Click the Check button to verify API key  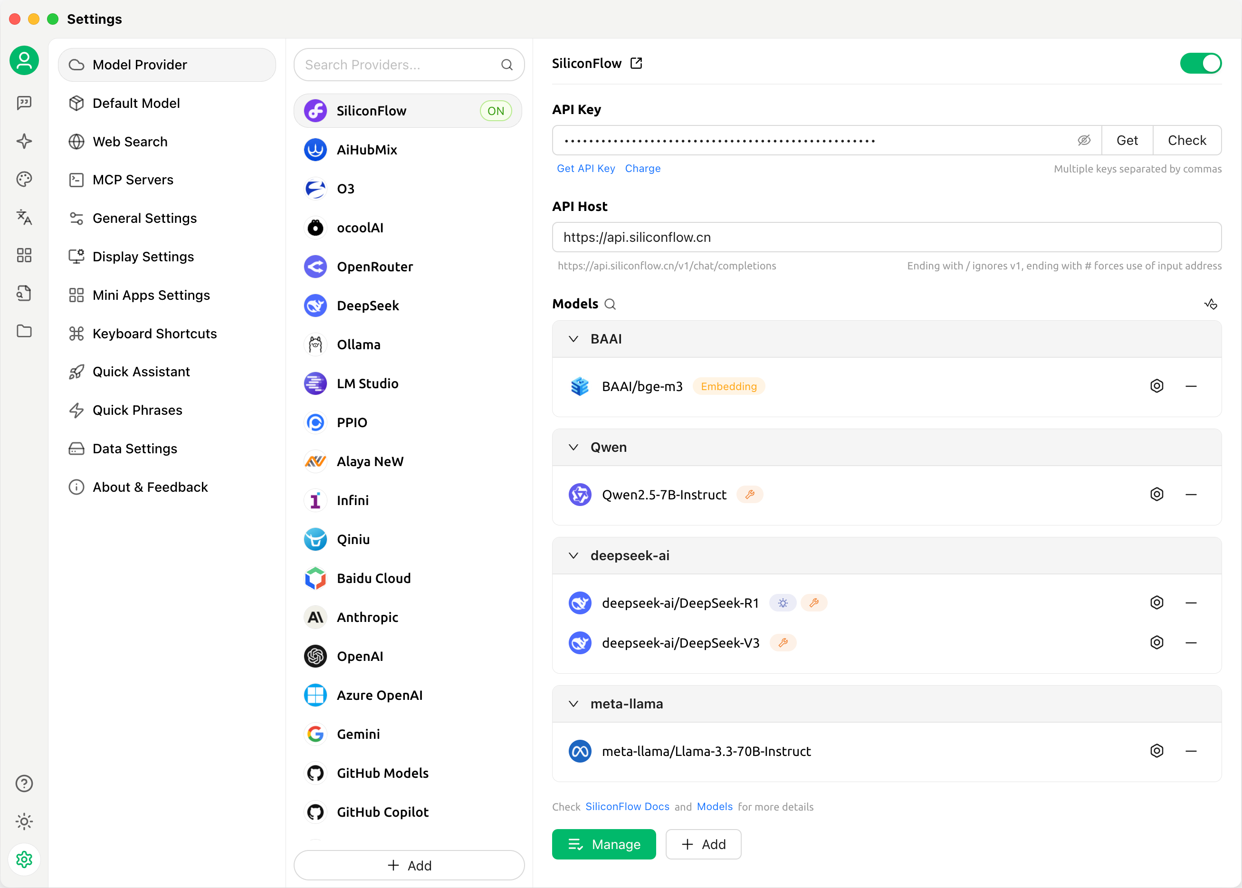coord(1187,140)
